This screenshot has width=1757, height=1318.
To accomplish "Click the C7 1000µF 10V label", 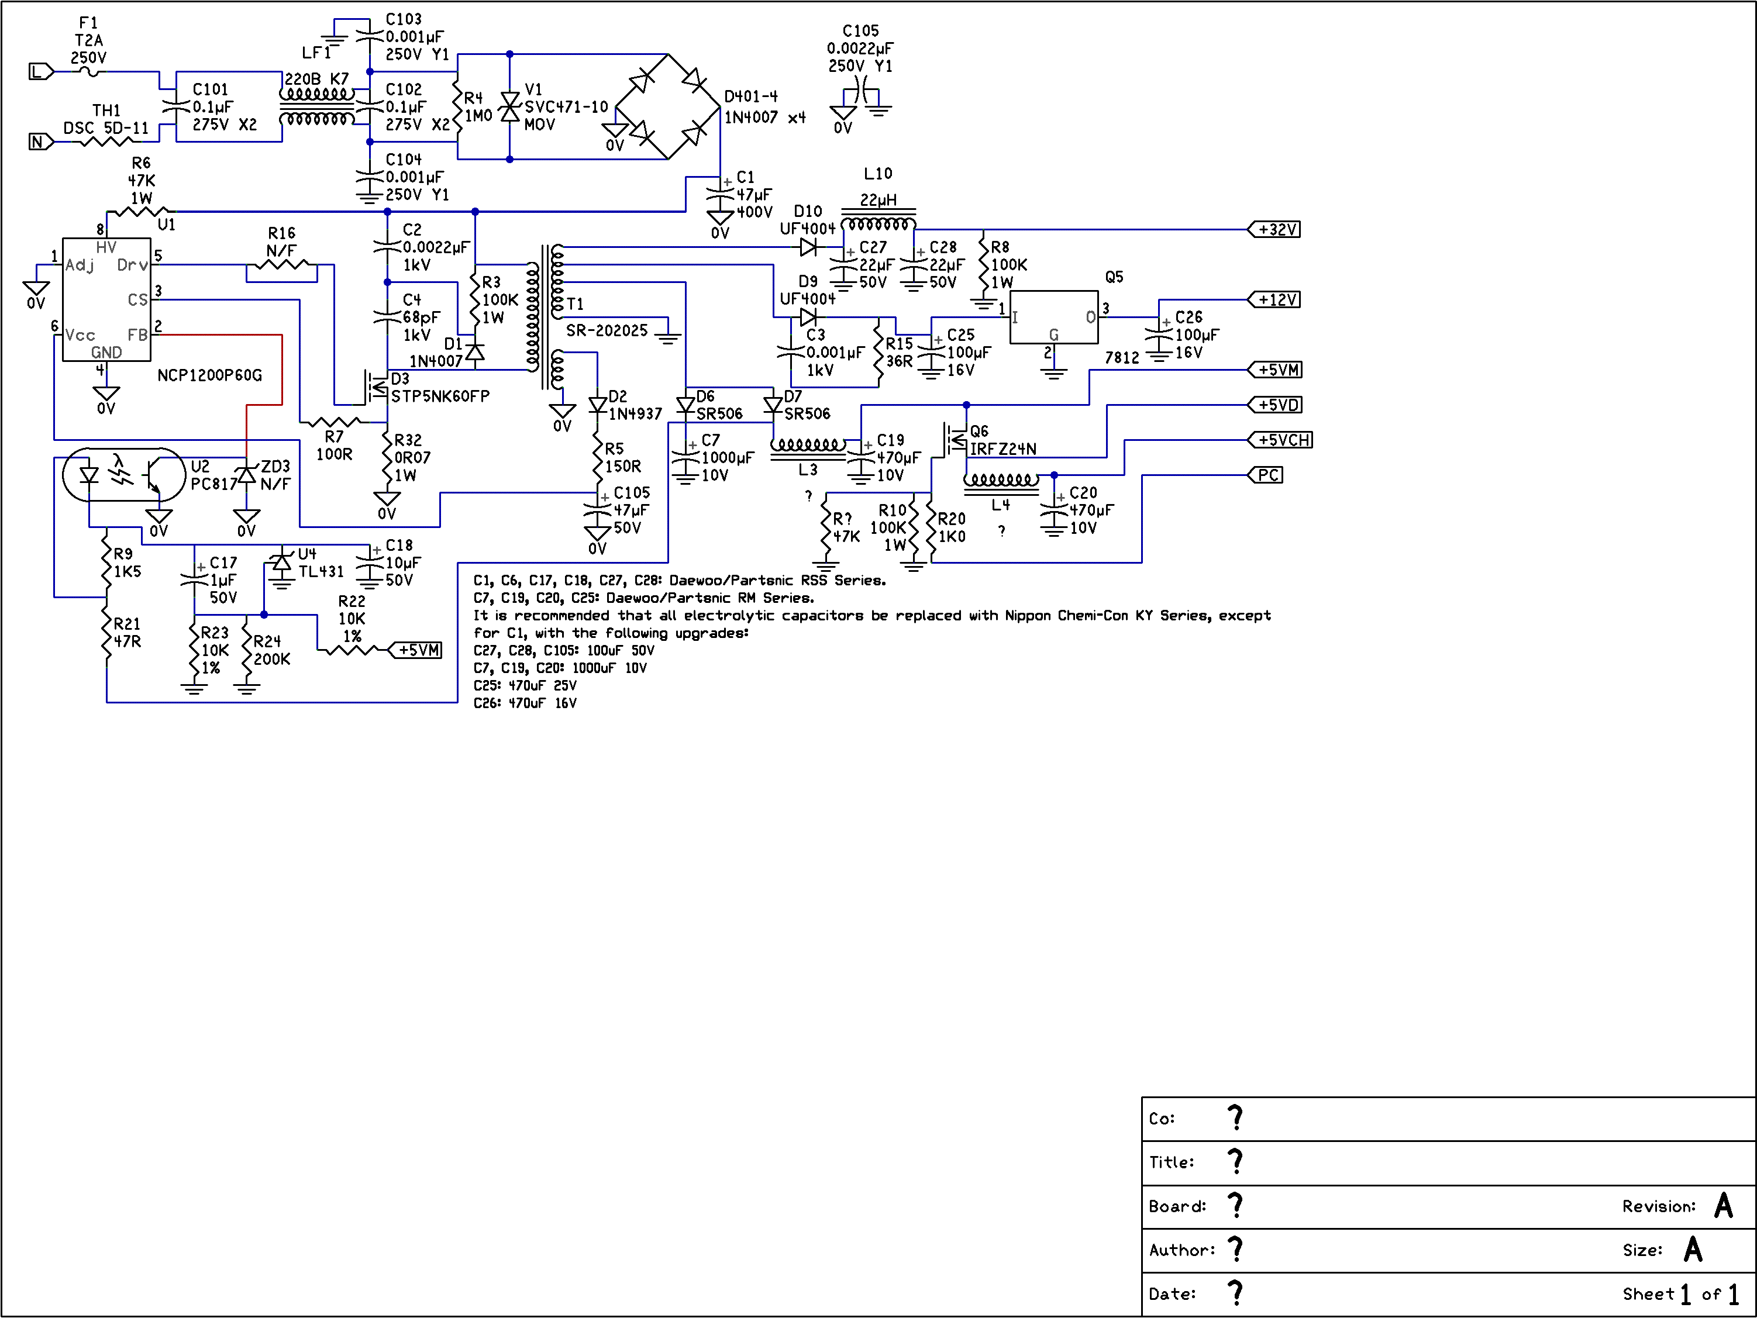I will (728, 458).
